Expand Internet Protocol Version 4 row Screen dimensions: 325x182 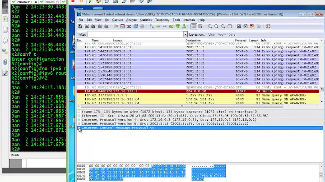pyautogui.click(x=79, y=120)
